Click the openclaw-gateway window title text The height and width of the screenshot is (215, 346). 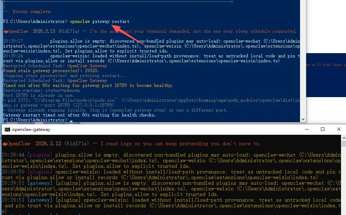coord(31,129)
